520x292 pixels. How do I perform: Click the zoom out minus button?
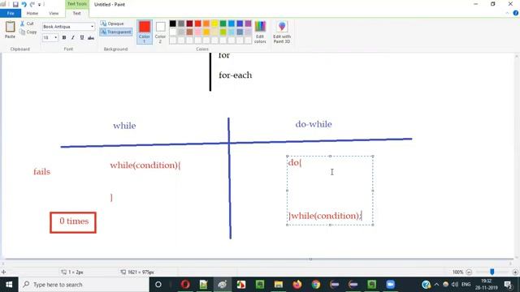tap(469, 273)
